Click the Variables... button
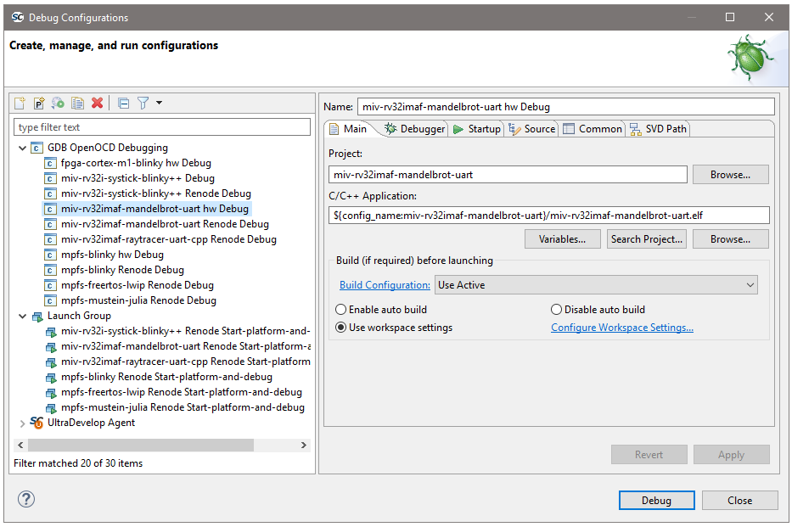Image resolution: width=792 pixels, height=527 pixels. 562,239
